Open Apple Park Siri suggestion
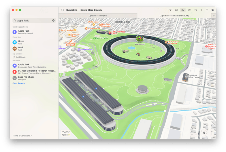This screenshot has width=226, height=152. pyautogui.click(x=34, y=32)
